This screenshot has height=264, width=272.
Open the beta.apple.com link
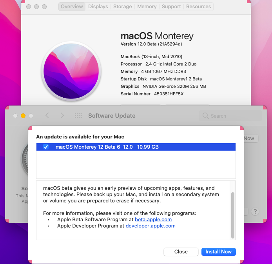153,220
